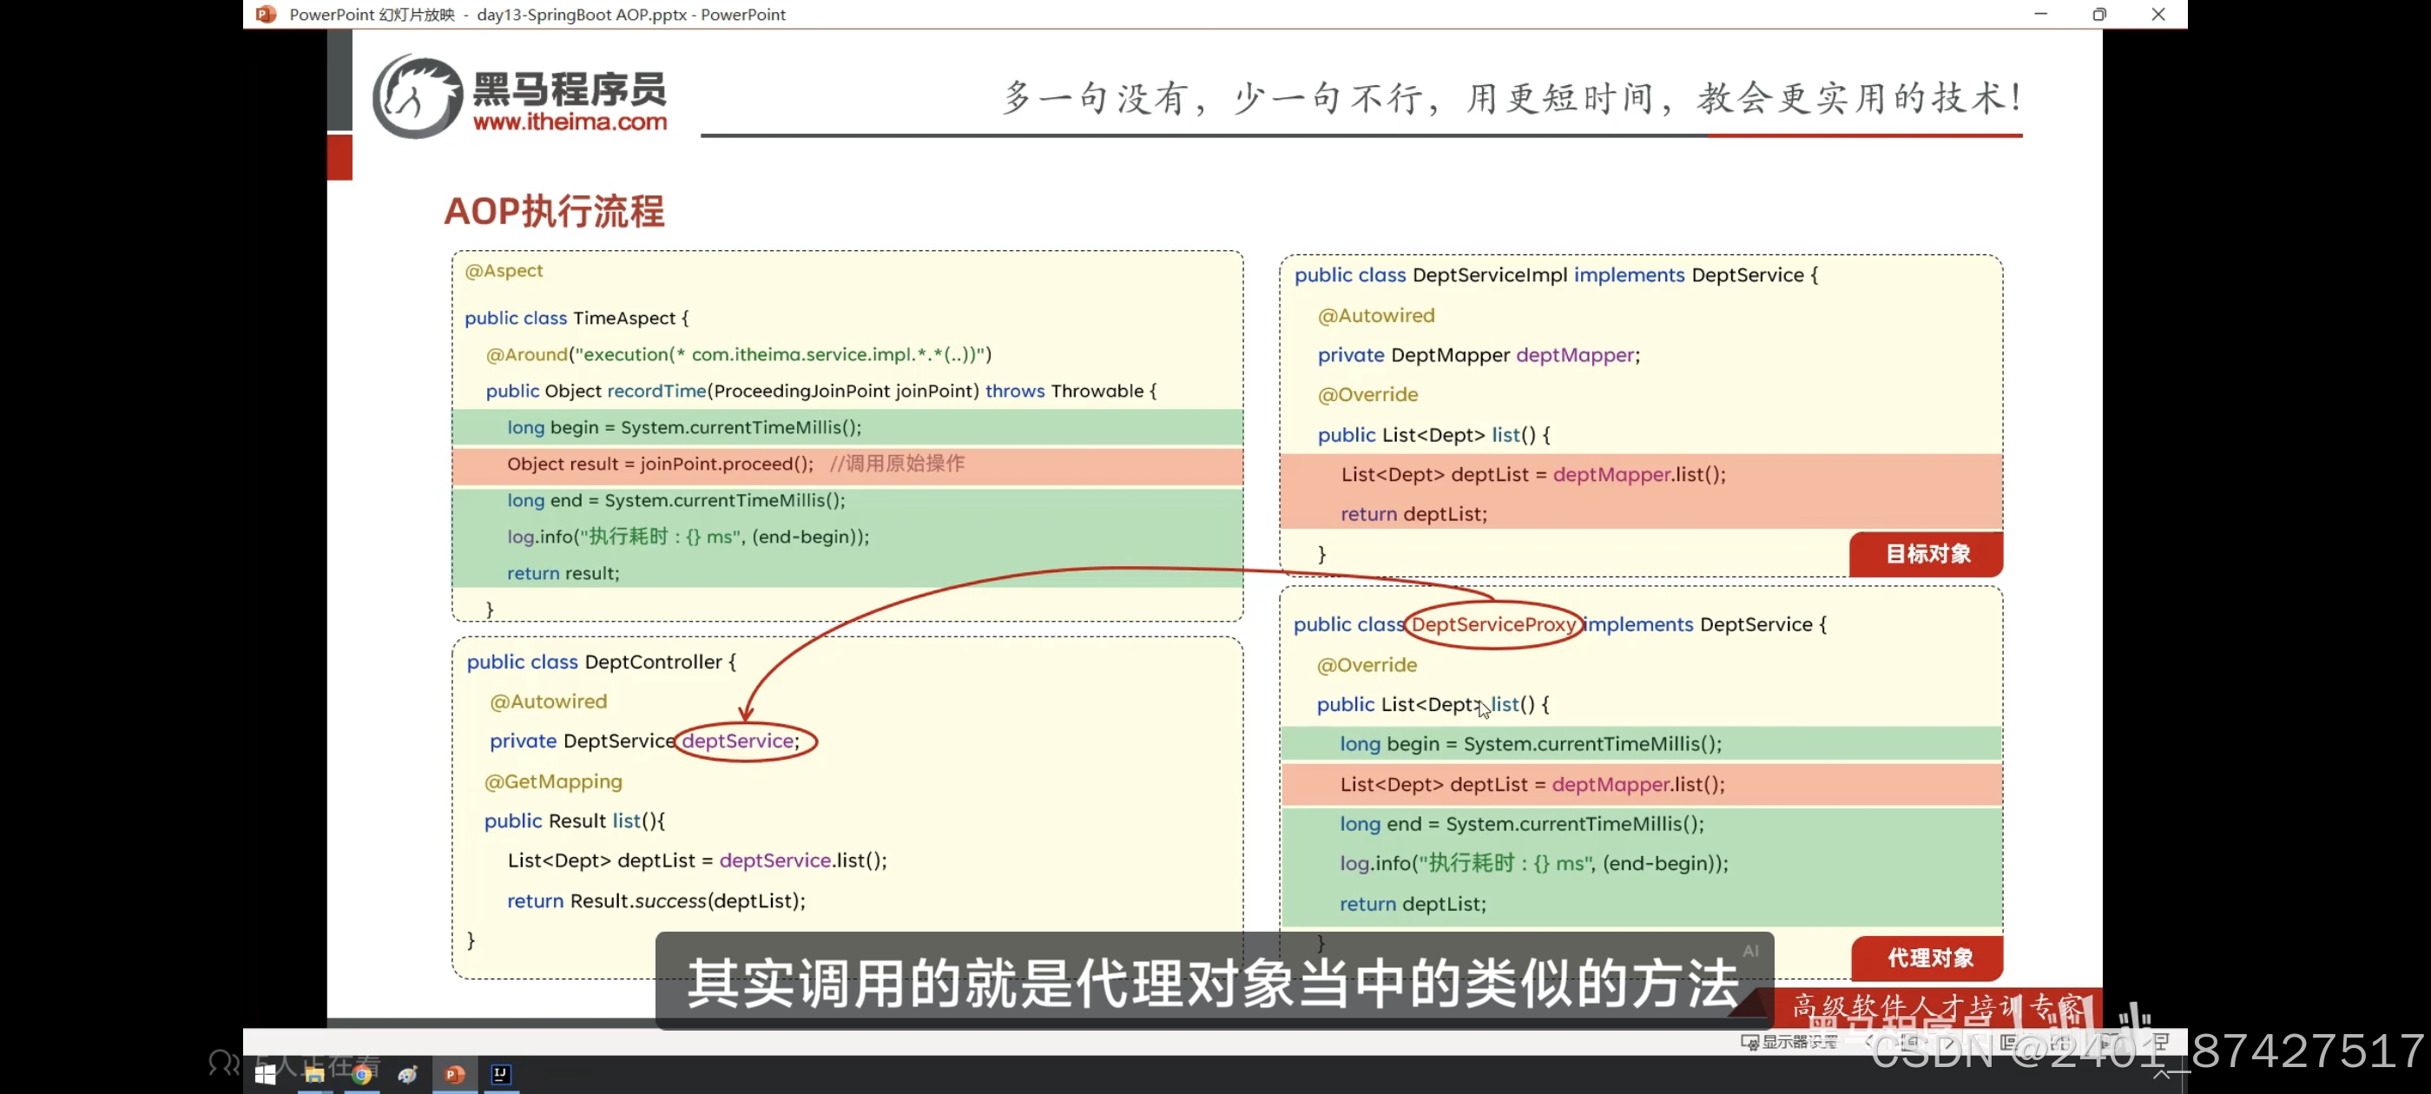Viewport: 2431px width, 1094px height.
Task: Open the Paint app on taskbar
Action: coord(408,1074)
